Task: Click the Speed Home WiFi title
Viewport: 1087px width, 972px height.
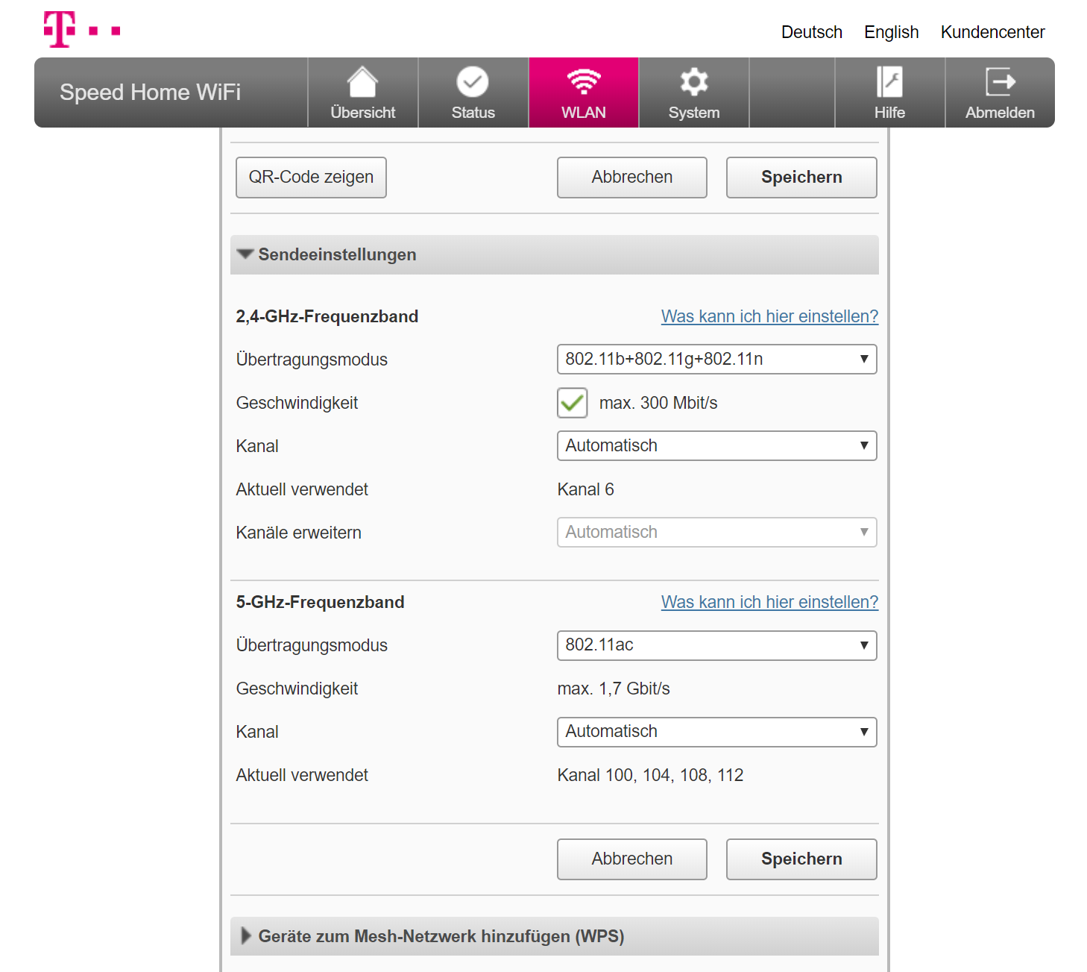Action: [x=151, y=93]
